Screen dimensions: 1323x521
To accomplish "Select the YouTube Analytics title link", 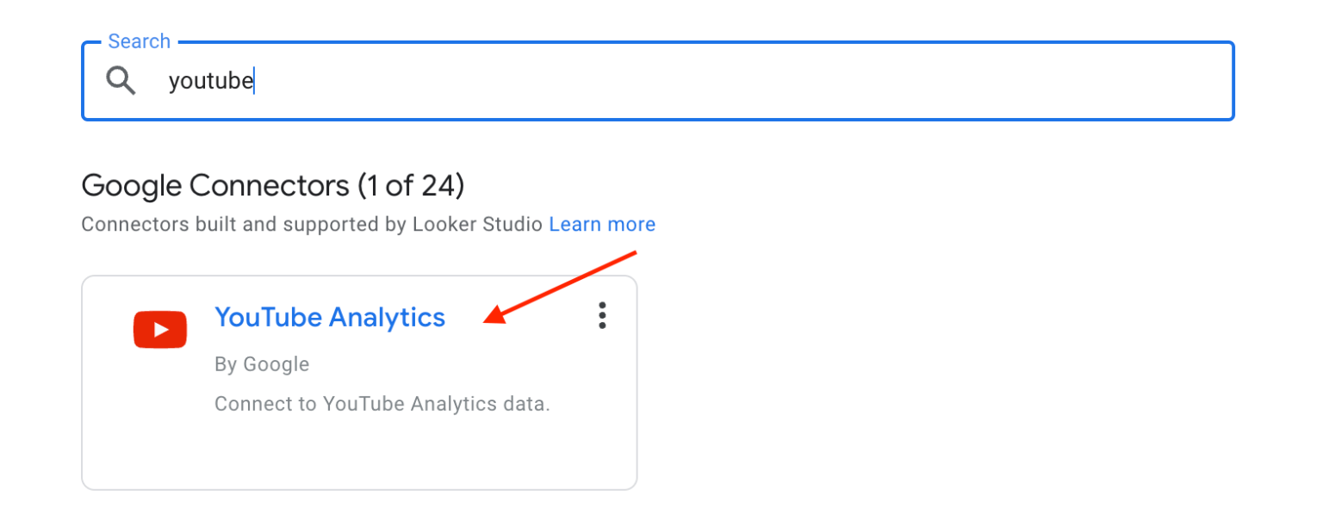I will tap(330, 317).
